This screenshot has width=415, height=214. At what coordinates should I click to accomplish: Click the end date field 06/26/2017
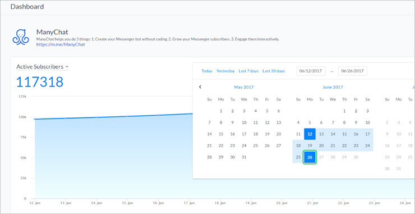pos(353,71)
